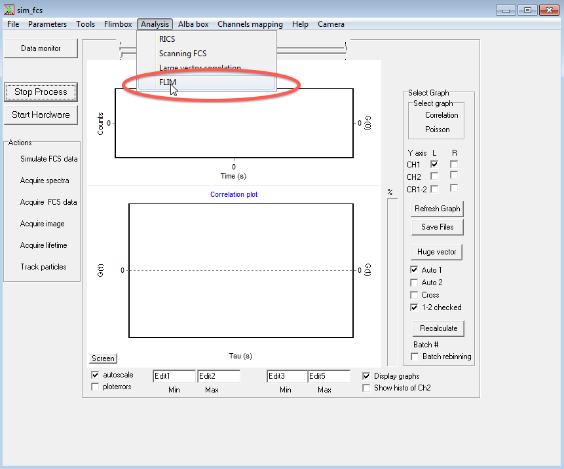Toggle the autoscale checkbox
This screenshot has width=564, height=469.
pyautogui.click(x=95, y=375)
